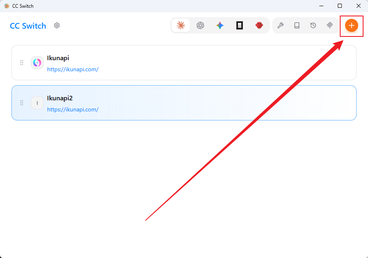Click the CC Switch title bar app icon

coord(7,6)
